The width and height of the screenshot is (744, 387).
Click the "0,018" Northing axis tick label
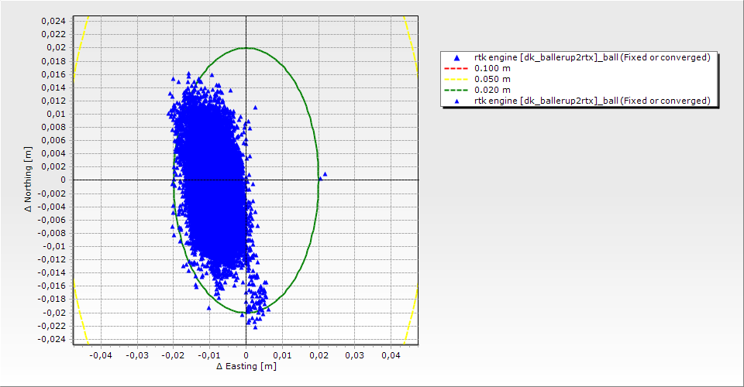click(x=53, y=60)
